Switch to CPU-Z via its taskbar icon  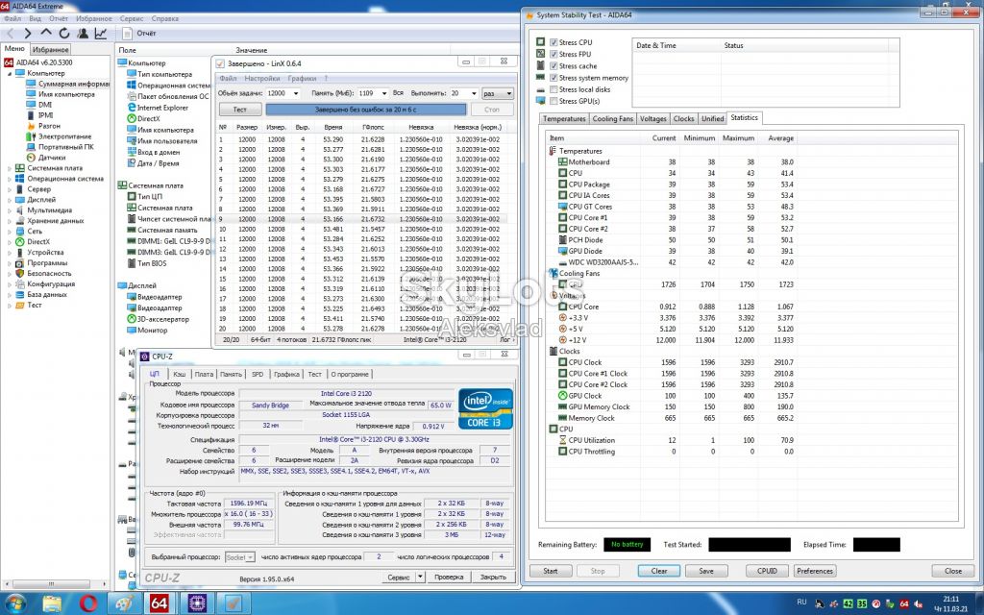[x=197, y=603]
